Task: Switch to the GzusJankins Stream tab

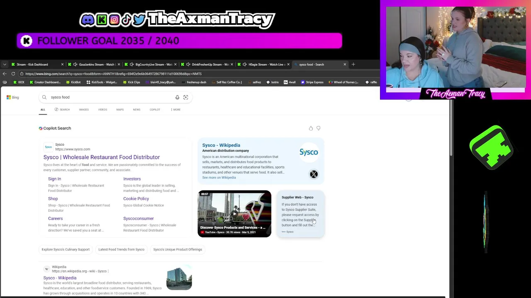Action: coord(94,64)
